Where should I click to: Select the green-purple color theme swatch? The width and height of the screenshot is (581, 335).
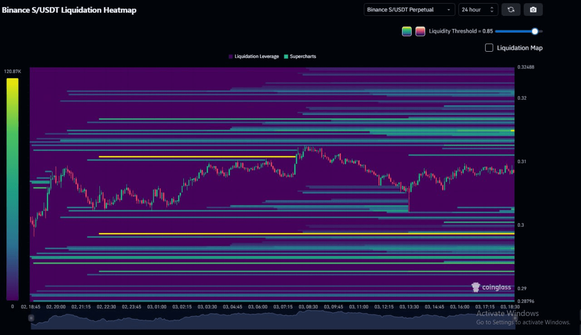pos(407,31)
